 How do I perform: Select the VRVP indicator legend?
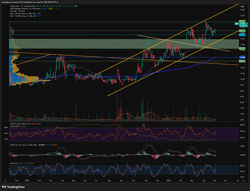(x=25, y=9)
